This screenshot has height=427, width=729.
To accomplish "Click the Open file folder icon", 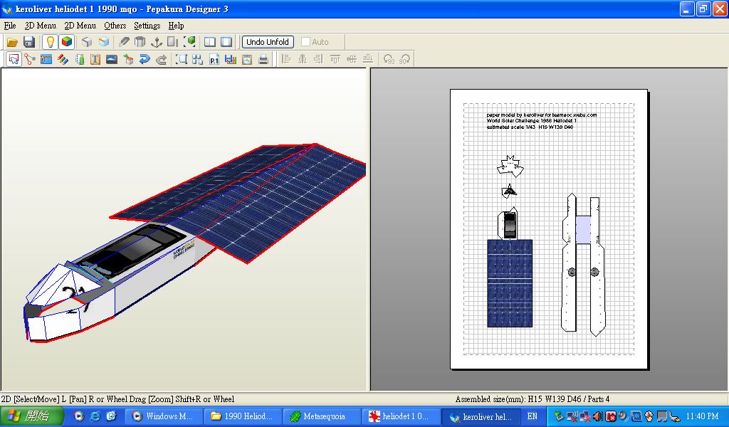I will [12, 42].
